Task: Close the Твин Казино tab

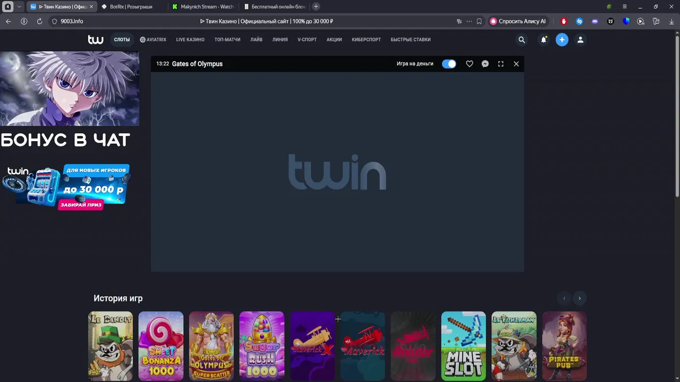Action: coord(91,6)
